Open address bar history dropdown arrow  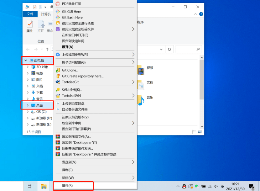click(x=161, y=49)
